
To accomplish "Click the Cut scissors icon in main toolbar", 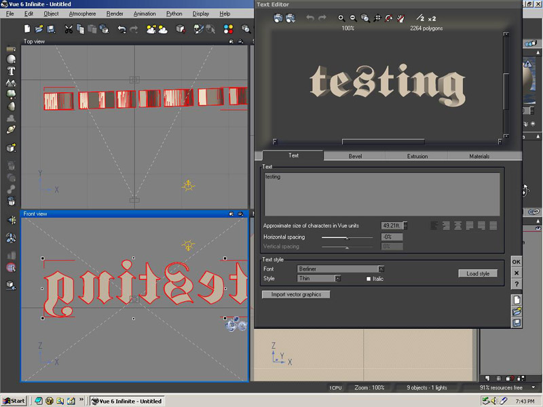I will pyautogui.click(x=69, y=29).
